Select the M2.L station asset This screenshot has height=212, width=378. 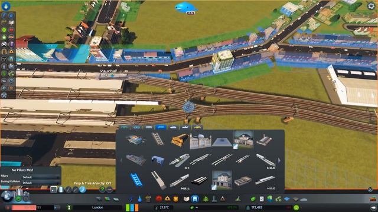pos(179,181)
